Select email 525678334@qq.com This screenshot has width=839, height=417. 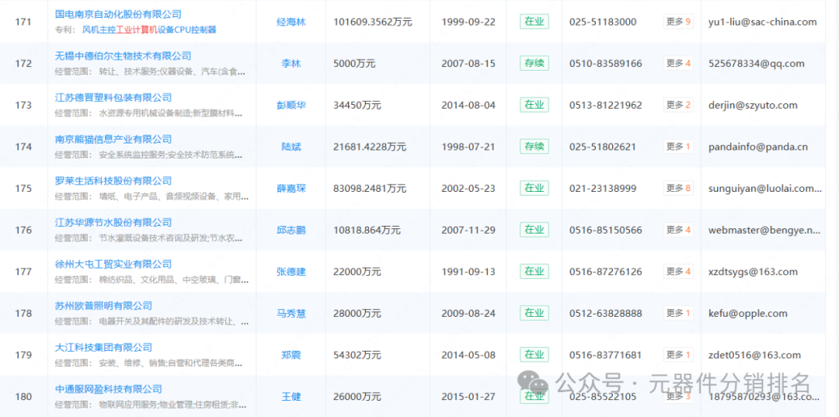(756, 64)
